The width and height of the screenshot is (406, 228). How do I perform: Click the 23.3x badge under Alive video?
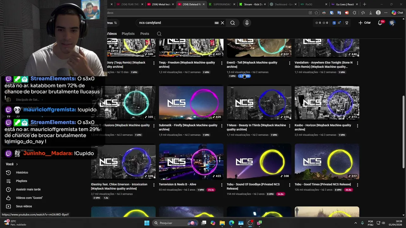tap(211, 190)
